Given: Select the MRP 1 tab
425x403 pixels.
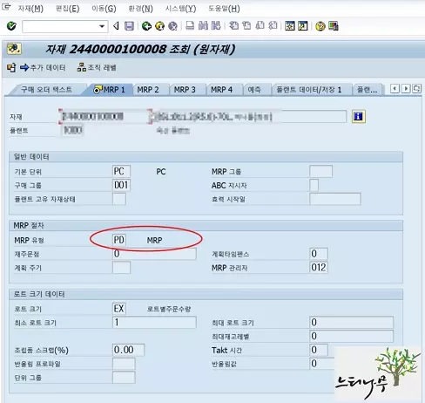Looking at the screenshot, I should (110, 90).
